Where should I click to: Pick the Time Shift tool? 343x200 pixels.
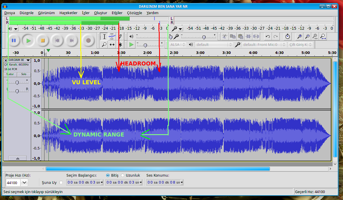[x=112, y=44]
